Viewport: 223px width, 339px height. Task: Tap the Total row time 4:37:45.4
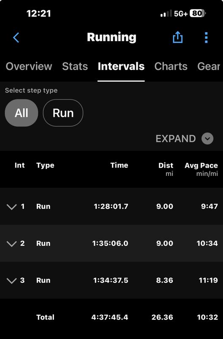(x=110, y=317)
